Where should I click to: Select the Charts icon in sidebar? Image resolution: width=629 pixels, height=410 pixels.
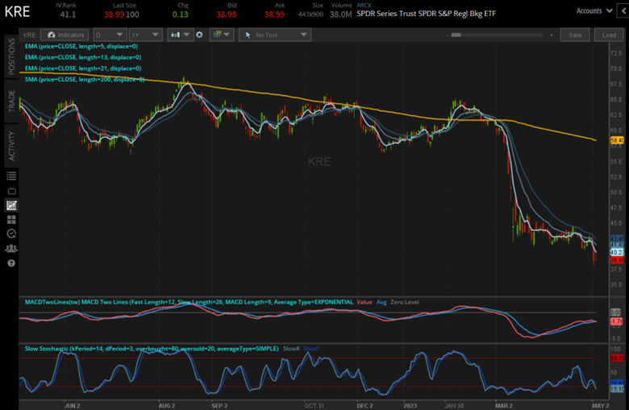click(x=11, y=205)
